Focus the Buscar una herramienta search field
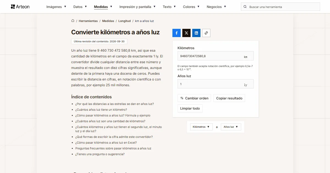Viewport: 330px width, 173px height. [x=280, y=7]
